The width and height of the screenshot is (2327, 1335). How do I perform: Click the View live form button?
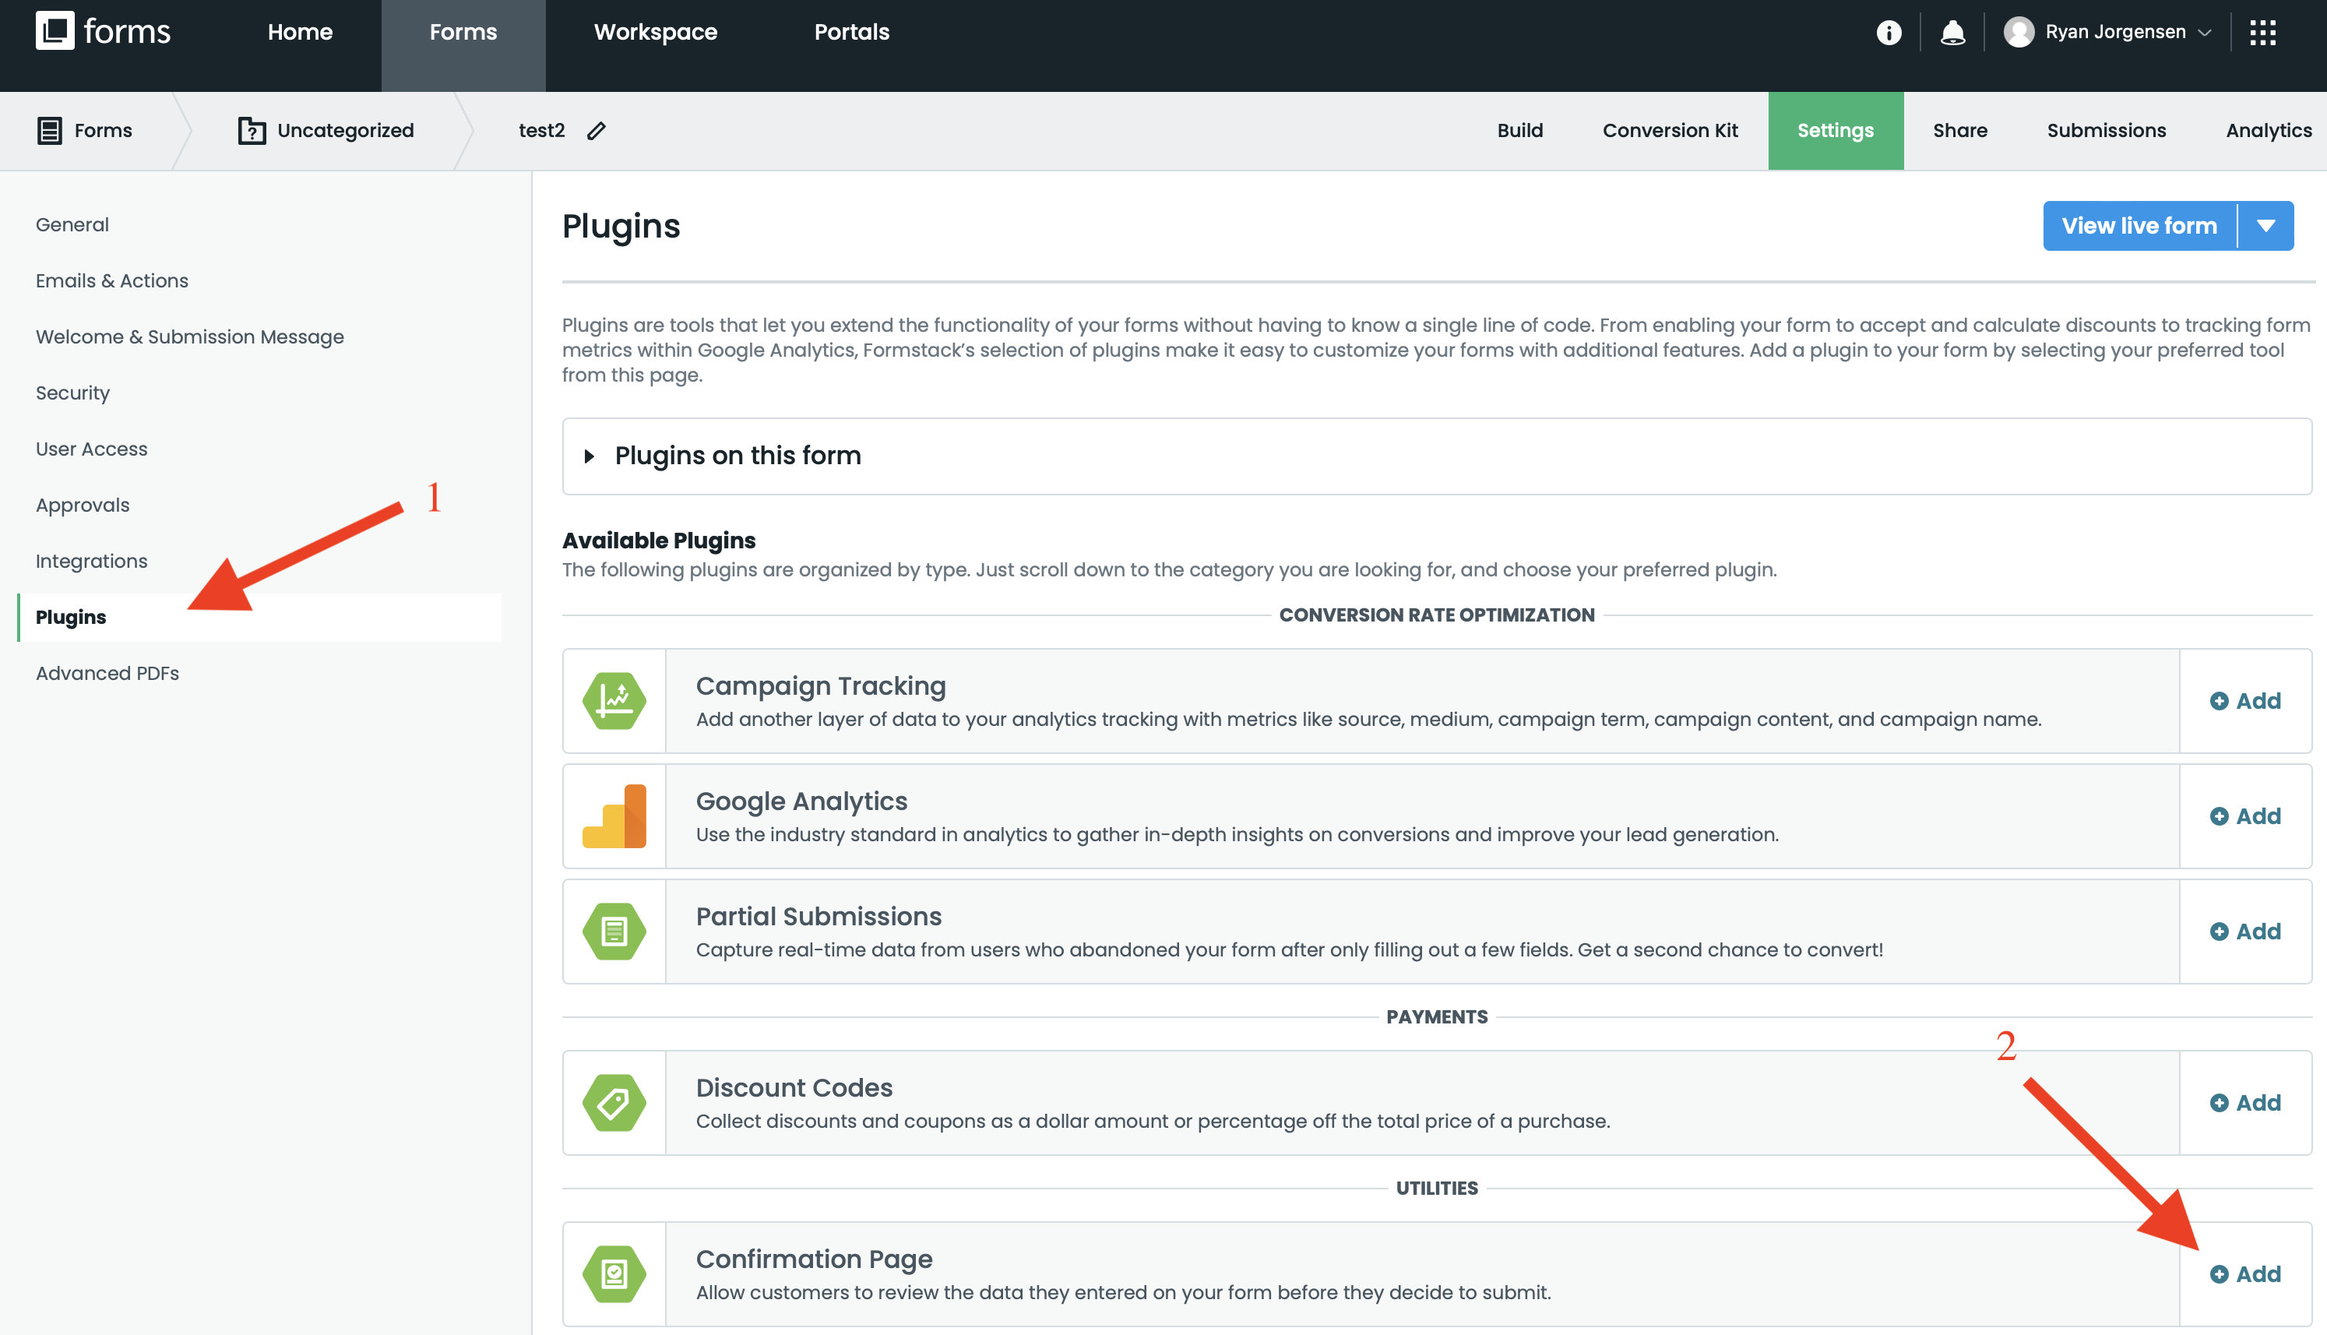click(x=2139, y=224)
